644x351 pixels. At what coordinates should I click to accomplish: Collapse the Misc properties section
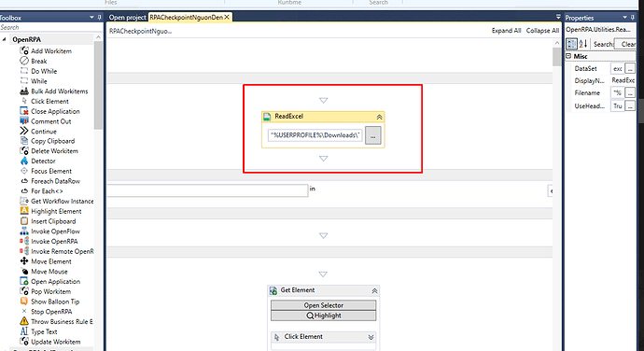(x=568, y=56)
